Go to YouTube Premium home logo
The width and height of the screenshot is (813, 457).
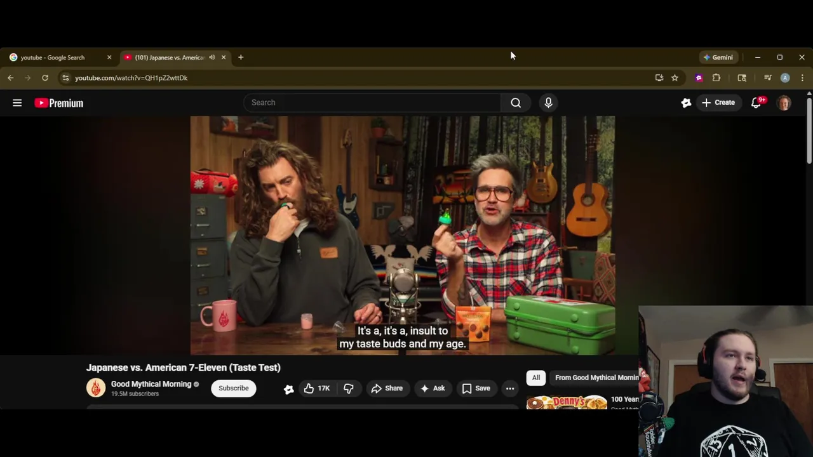58,103
